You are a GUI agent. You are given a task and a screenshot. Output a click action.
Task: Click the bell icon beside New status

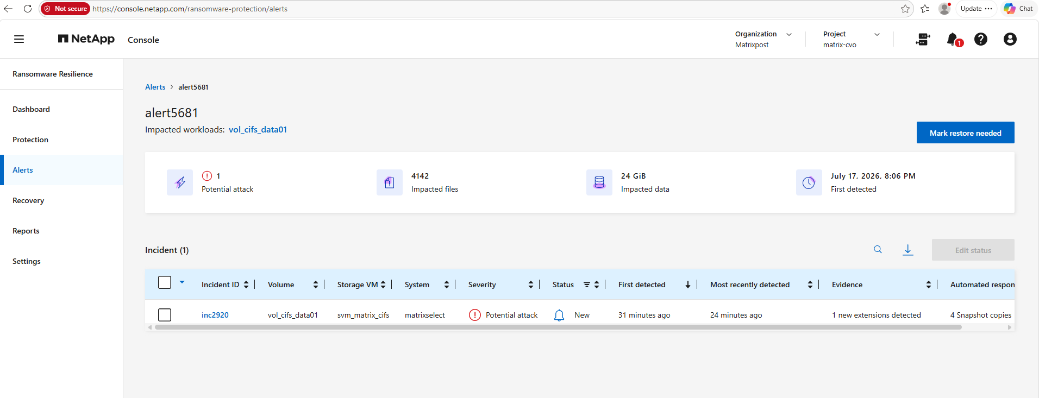coord(559,315)
